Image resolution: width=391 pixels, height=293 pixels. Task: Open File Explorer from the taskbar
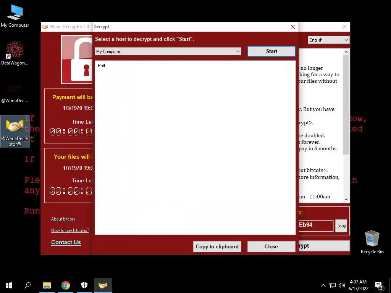point(47,285)
